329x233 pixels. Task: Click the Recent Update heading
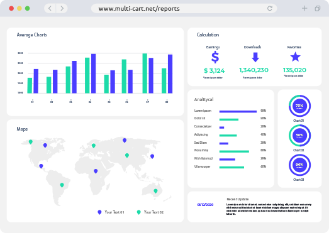[x=238, y=199]
